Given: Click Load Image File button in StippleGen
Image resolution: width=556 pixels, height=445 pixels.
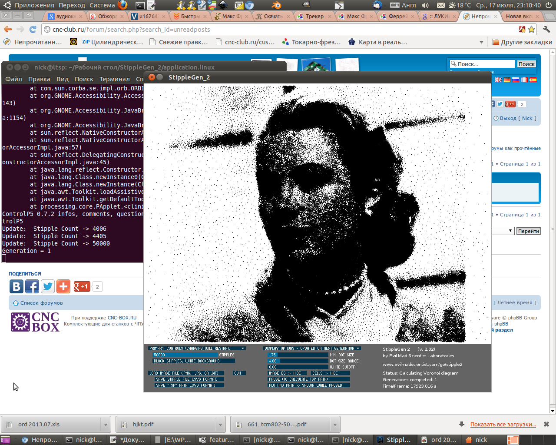Looking at the screenshot, I should (186, 373).
